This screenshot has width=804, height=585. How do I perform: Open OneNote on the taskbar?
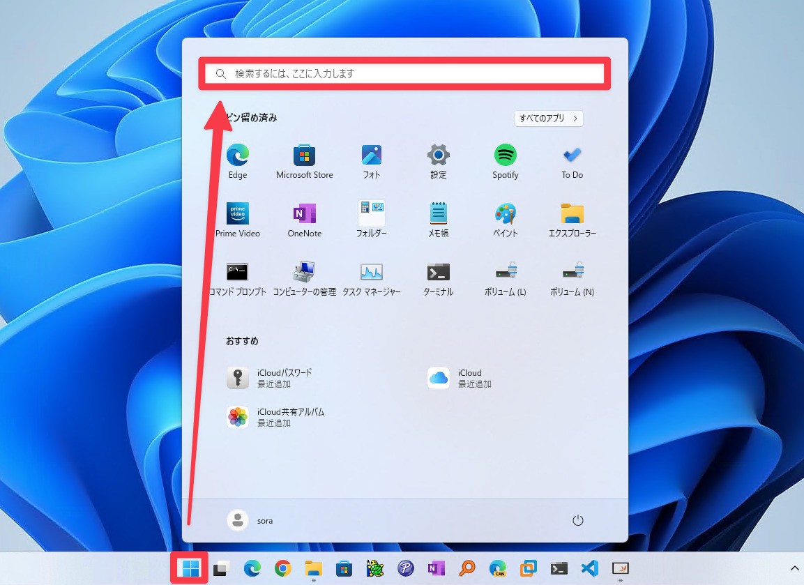point(437,568)
